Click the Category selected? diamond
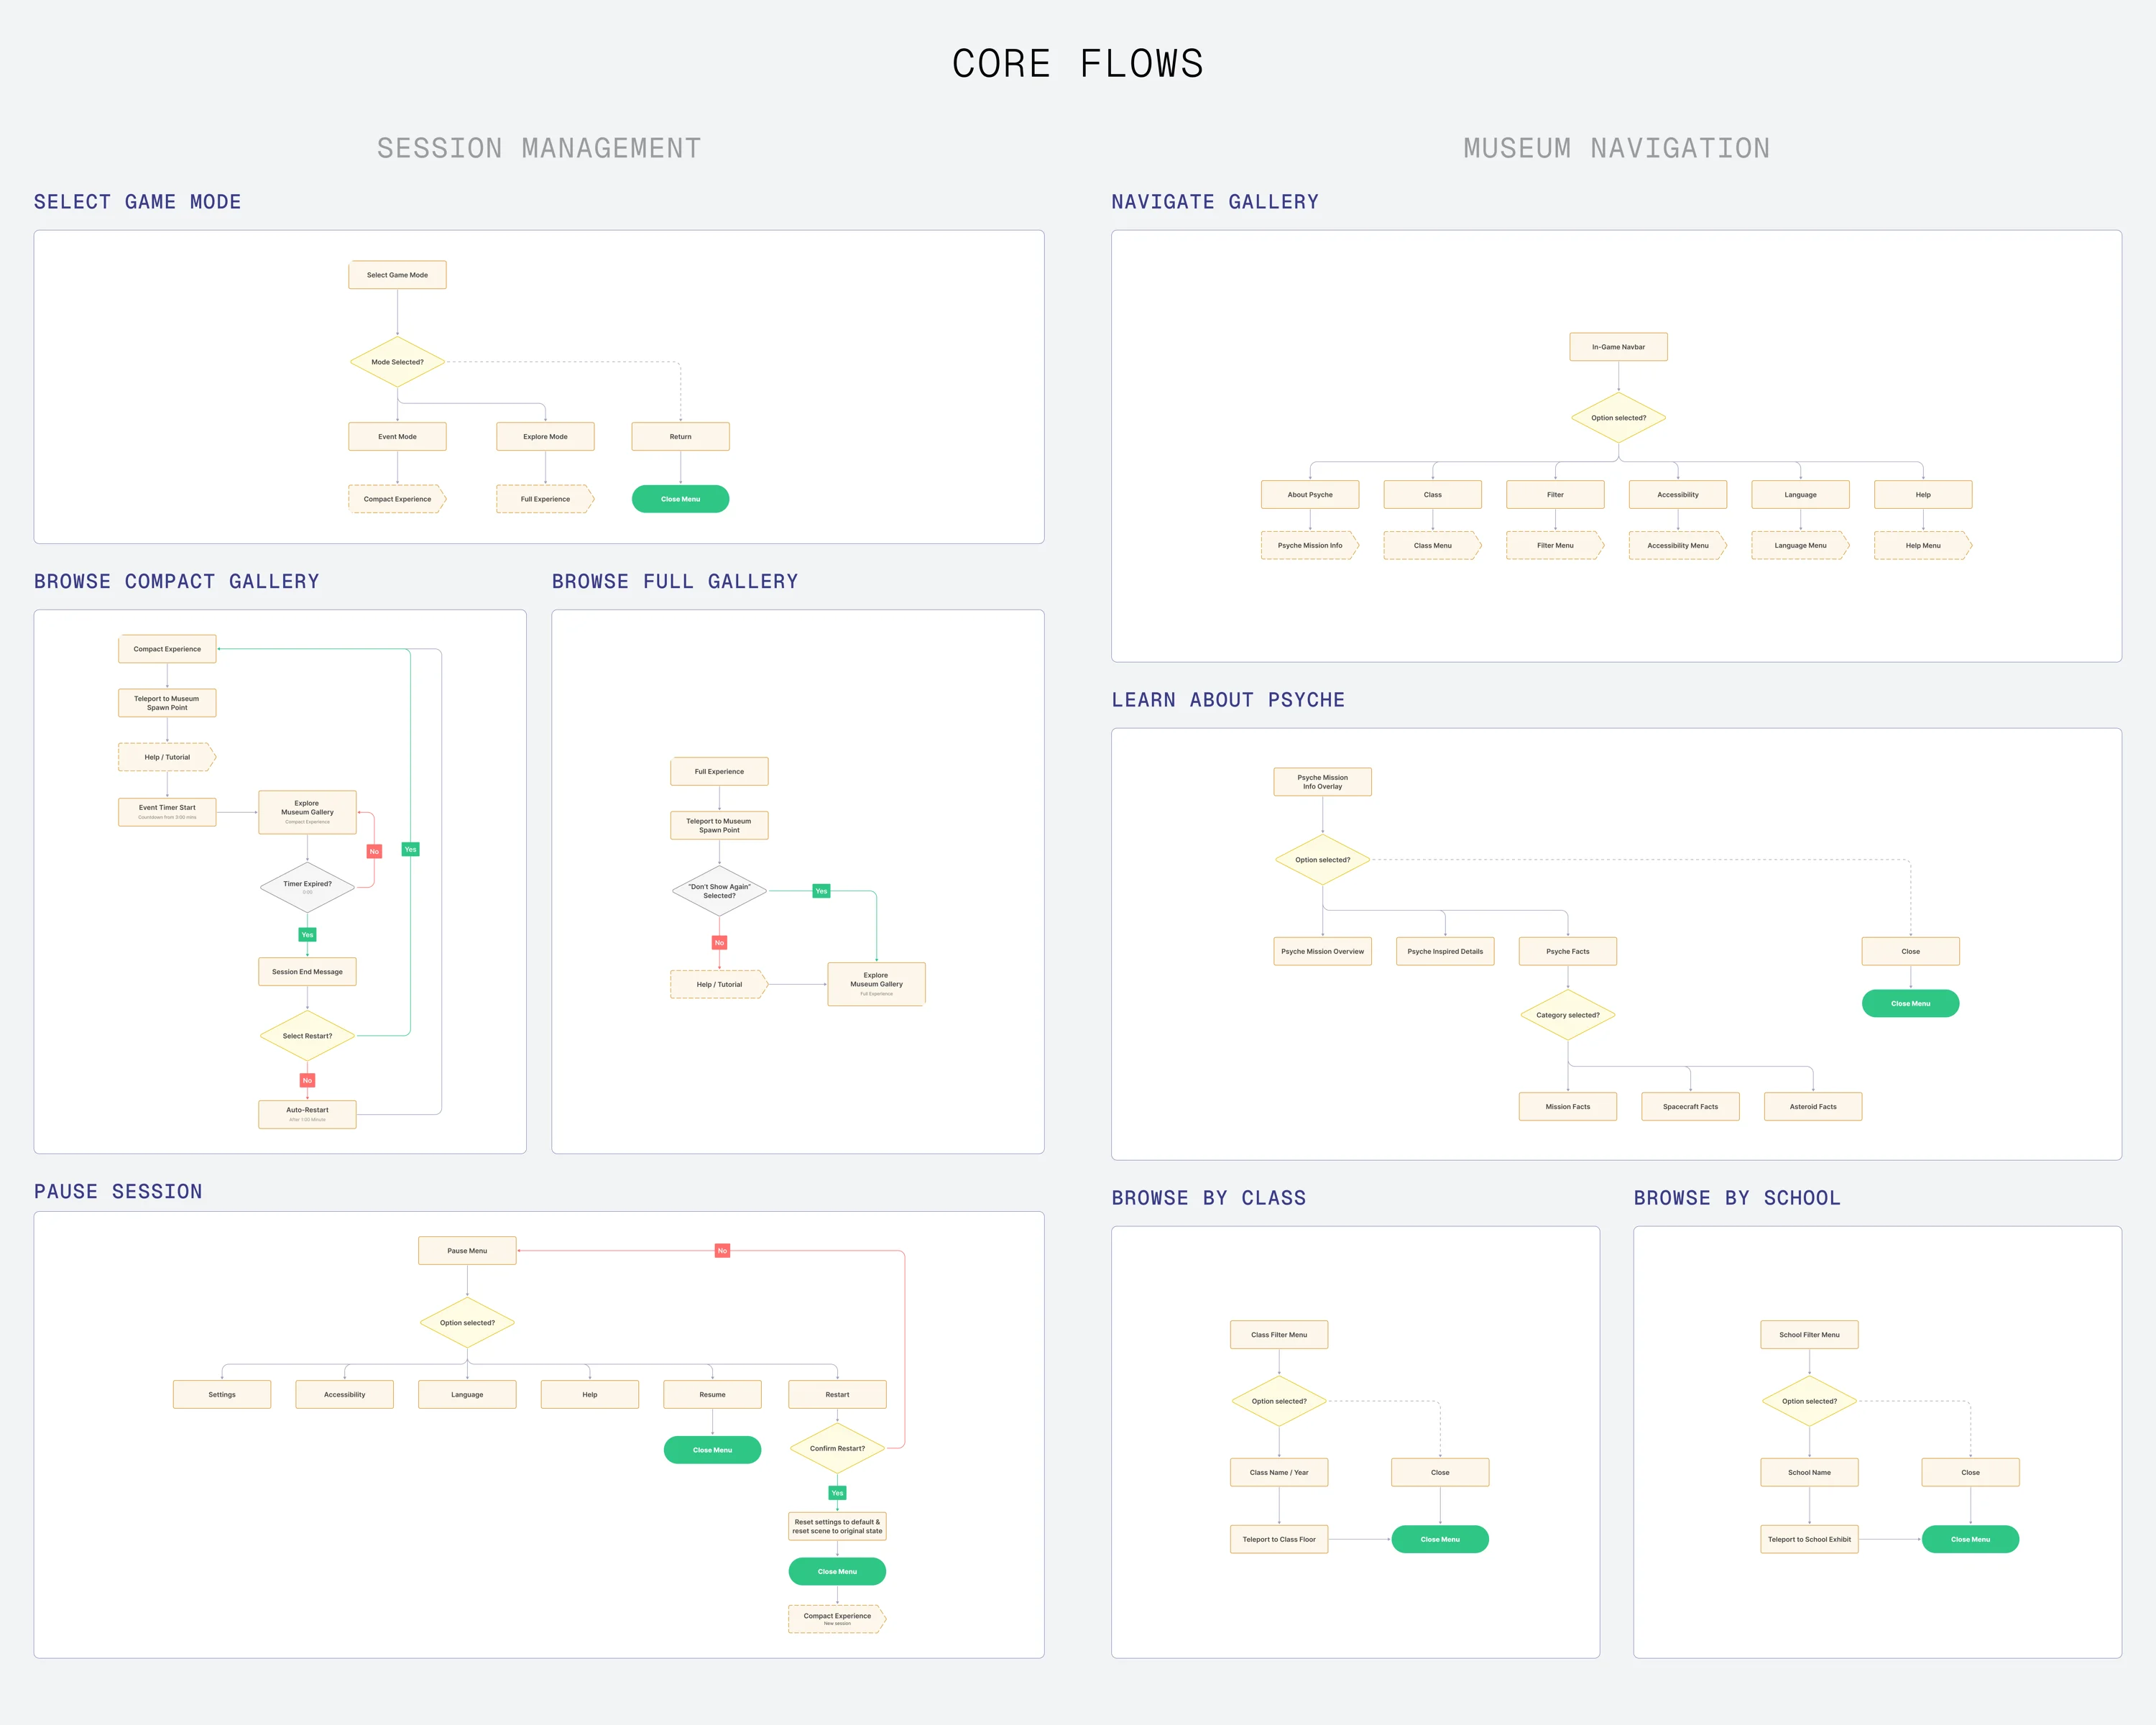The height and width of the screenshot is (1725, 2156). click(1567, 1015)
